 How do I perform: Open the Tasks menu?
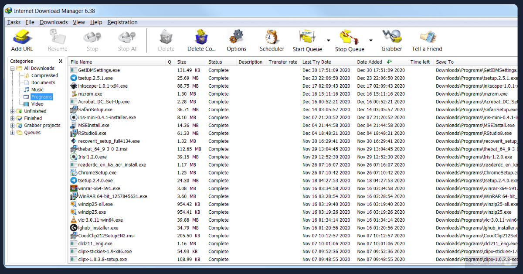pos(14,22)
